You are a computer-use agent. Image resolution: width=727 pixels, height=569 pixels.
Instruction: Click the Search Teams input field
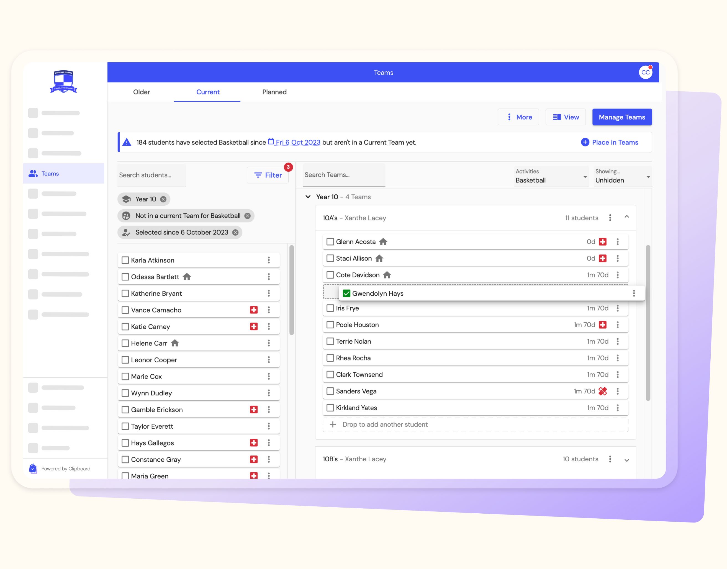pyautogui.click(x=344, y=175)
